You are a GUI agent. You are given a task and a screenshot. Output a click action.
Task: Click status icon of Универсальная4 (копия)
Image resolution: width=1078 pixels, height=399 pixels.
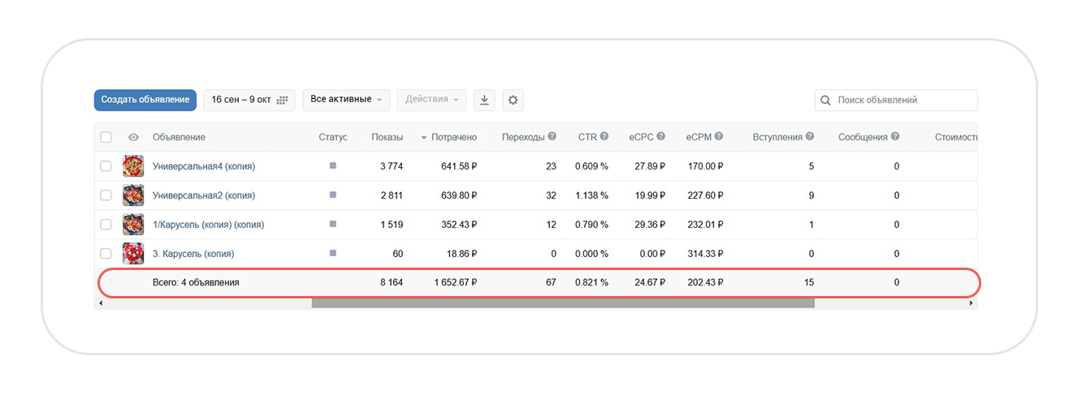[332, 165]
